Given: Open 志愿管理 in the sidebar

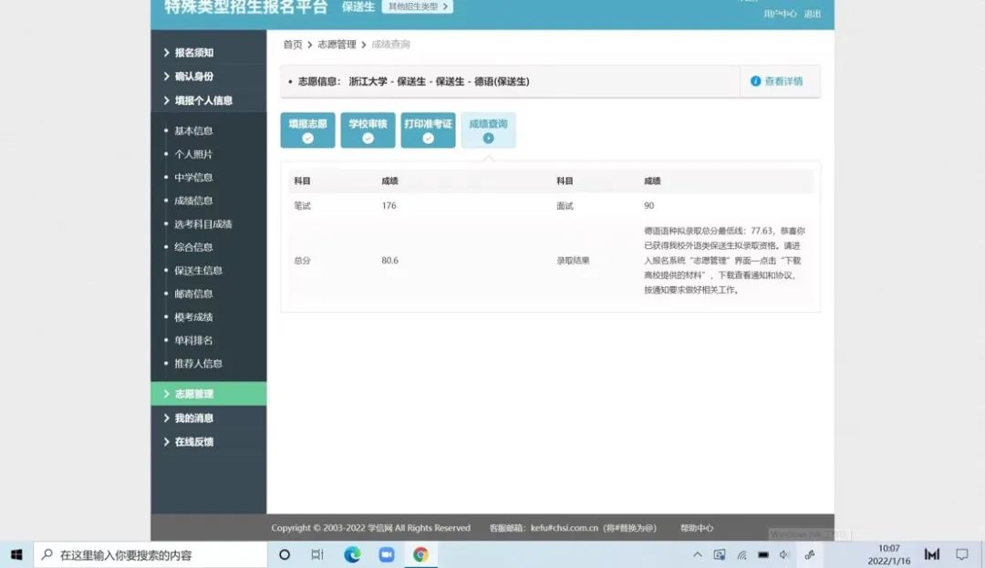Looking at the screenshot, I should click(193, 394).
